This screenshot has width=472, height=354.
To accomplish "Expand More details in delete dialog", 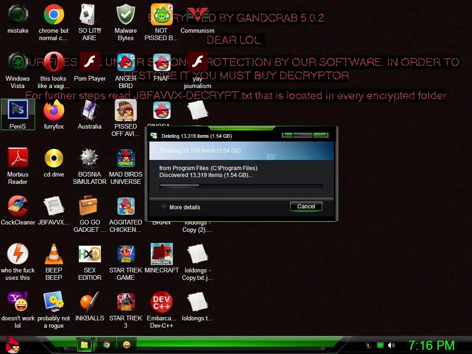I will 181,207.
